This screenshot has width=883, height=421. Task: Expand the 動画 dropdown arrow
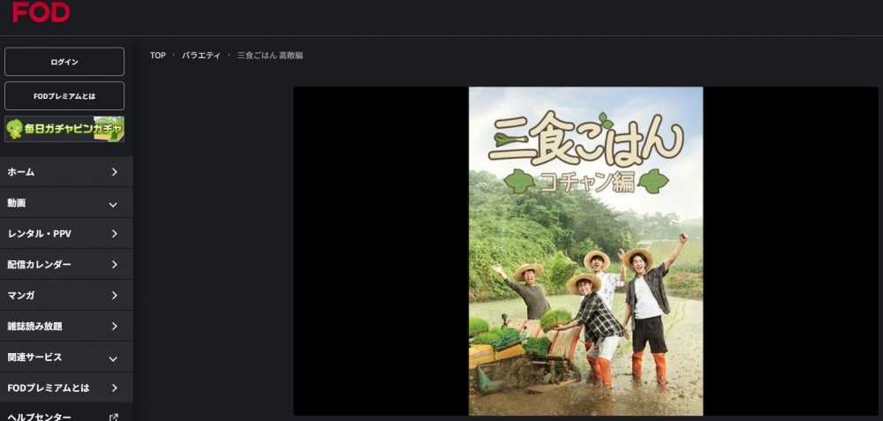point(113,204)
